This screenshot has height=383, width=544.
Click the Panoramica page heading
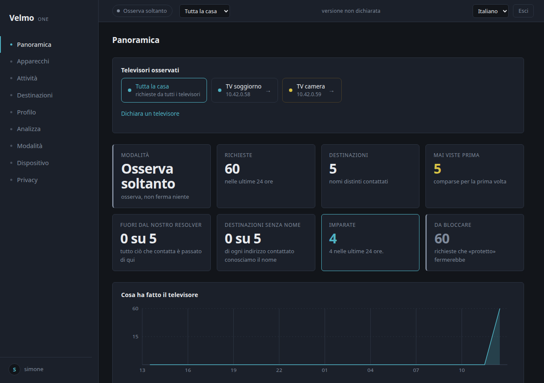coord(136,40)
